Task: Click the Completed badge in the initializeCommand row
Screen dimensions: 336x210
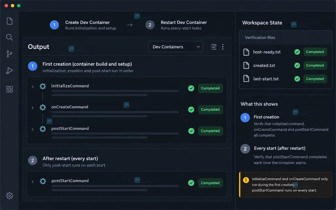Action: pyautogui.click(x=210, y=88)
